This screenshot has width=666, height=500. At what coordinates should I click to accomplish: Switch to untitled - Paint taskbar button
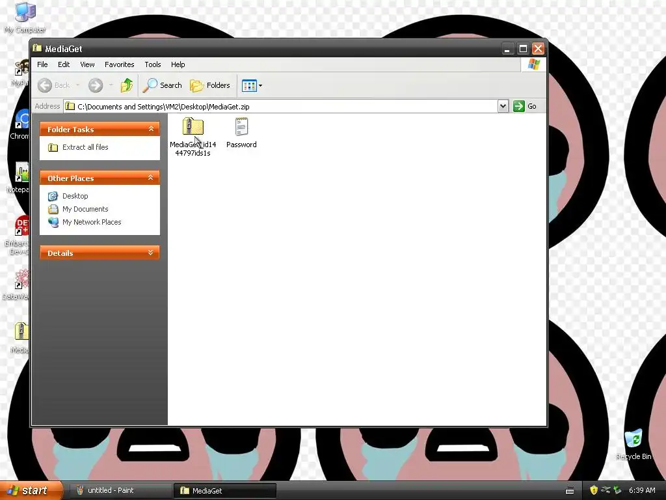pyautogui.click(x=119, y=491)
